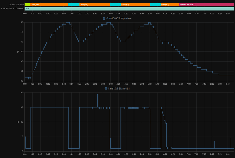Select the first Charging segment in the state row
This screenshot has height=158, width=235.
49,4
